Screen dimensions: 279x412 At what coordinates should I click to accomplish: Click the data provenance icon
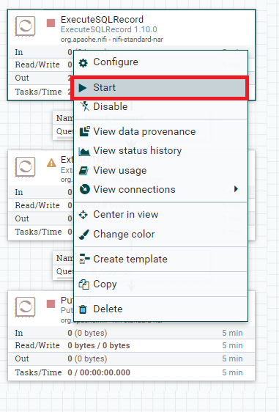[x=84, y=131]
